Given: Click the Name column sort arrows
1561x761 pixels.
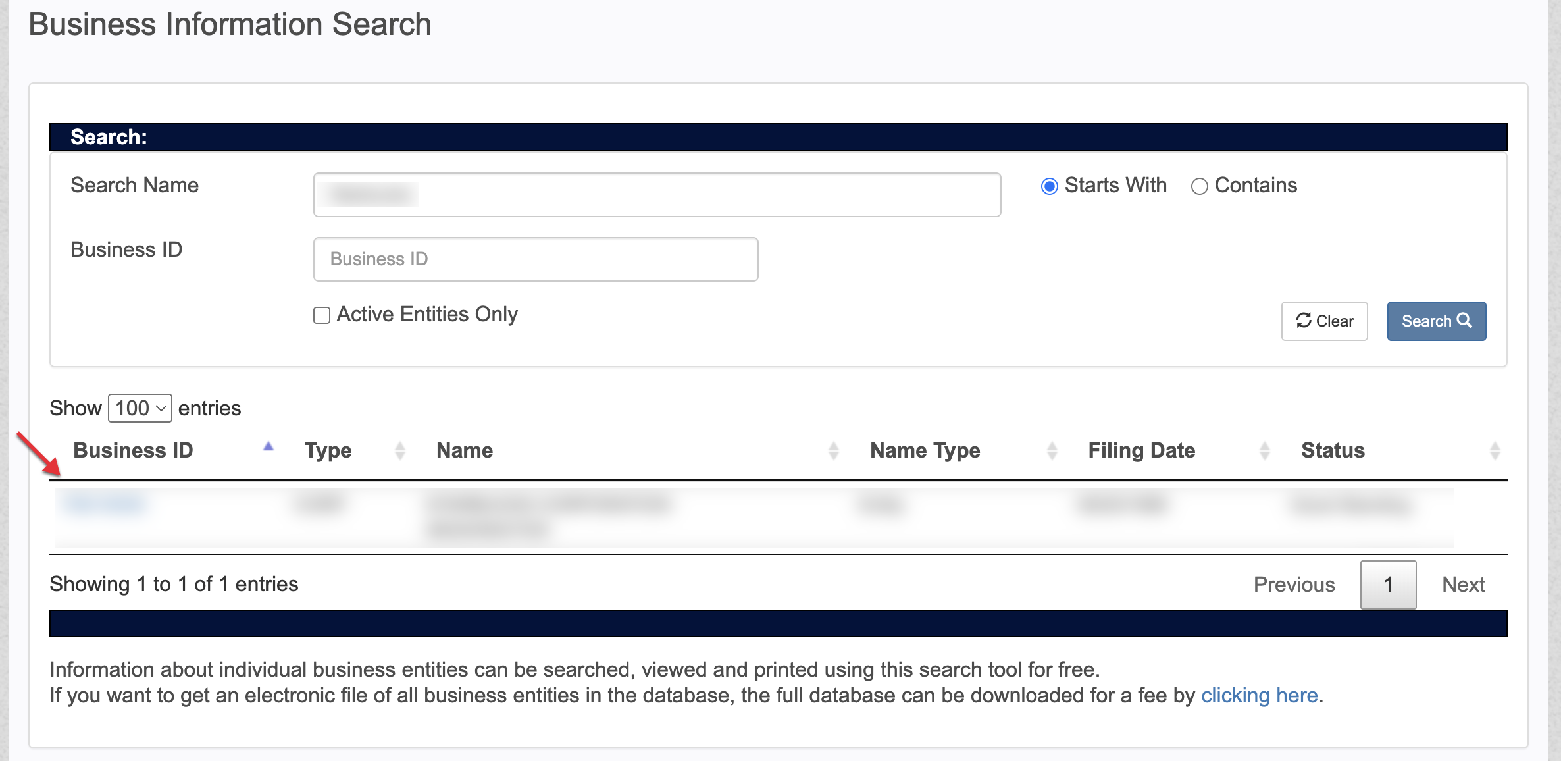Looking at the screenshot, I should click(833, 451).
